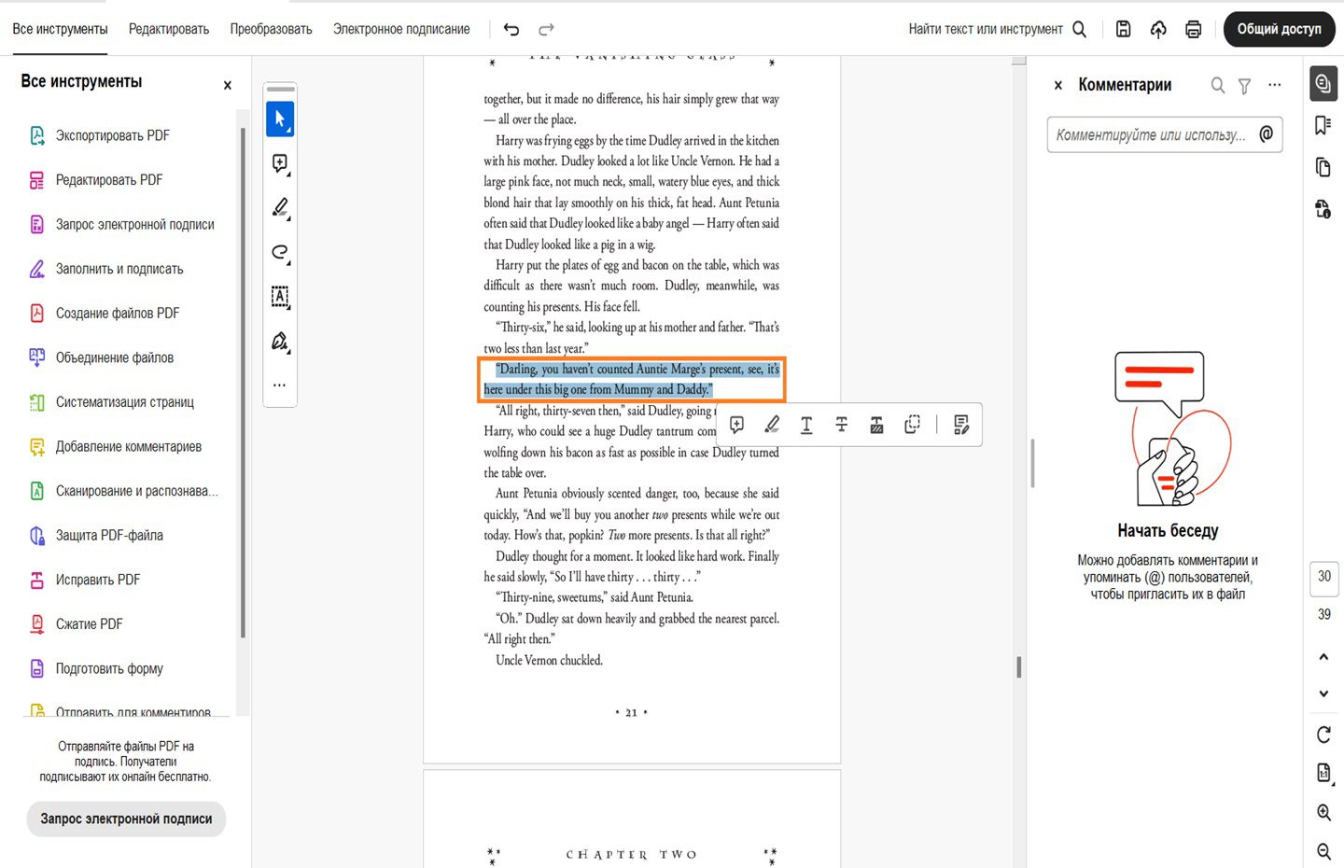Image resolution: width=1344 pixels, height=868 pixels.
Task: Open the Редактировать tab
Action: pyautogui.click(x=169, y=29)
